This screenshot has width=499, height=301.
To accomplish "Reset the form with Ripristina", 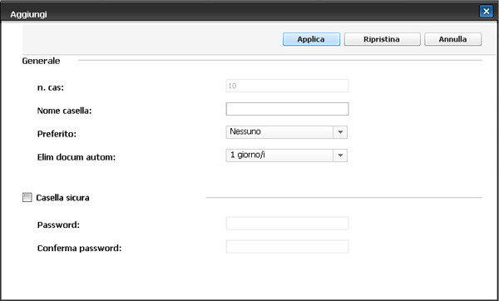I will (x=382, y=39).
